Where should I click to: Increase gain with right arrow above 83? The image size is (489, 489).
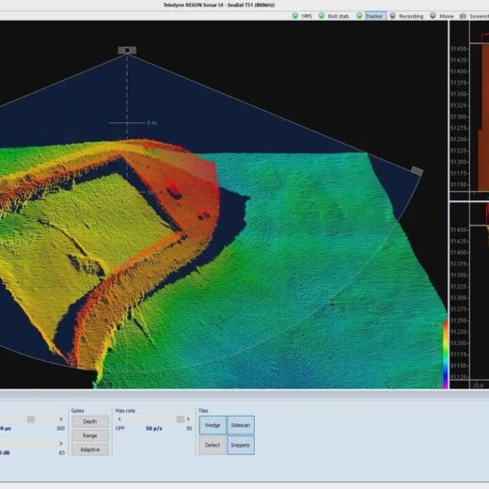pyautogui.click(x=61, y=443)
